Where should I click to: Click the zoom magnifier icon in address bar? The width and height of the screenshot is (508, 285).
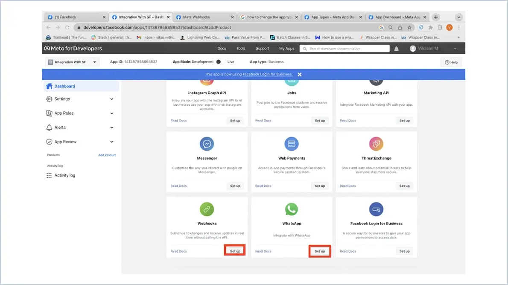tap(391, 28)
